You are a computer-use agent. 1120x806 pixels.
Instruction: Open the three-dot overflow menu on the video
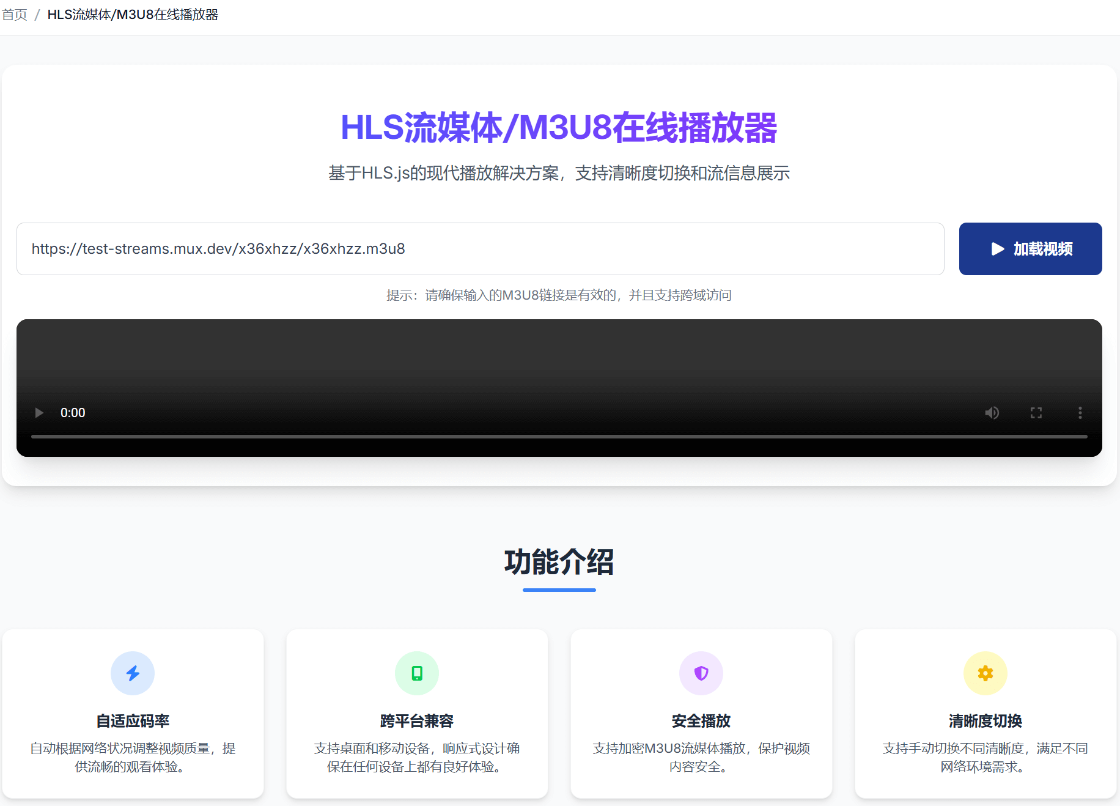1080,413
